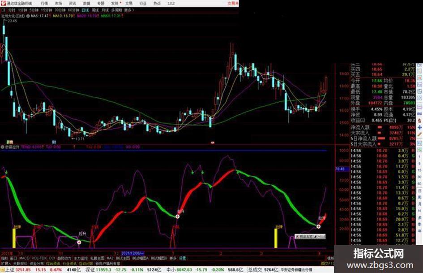Select the 1-minute shortcut in right toolbar

(x=420, y=157)
